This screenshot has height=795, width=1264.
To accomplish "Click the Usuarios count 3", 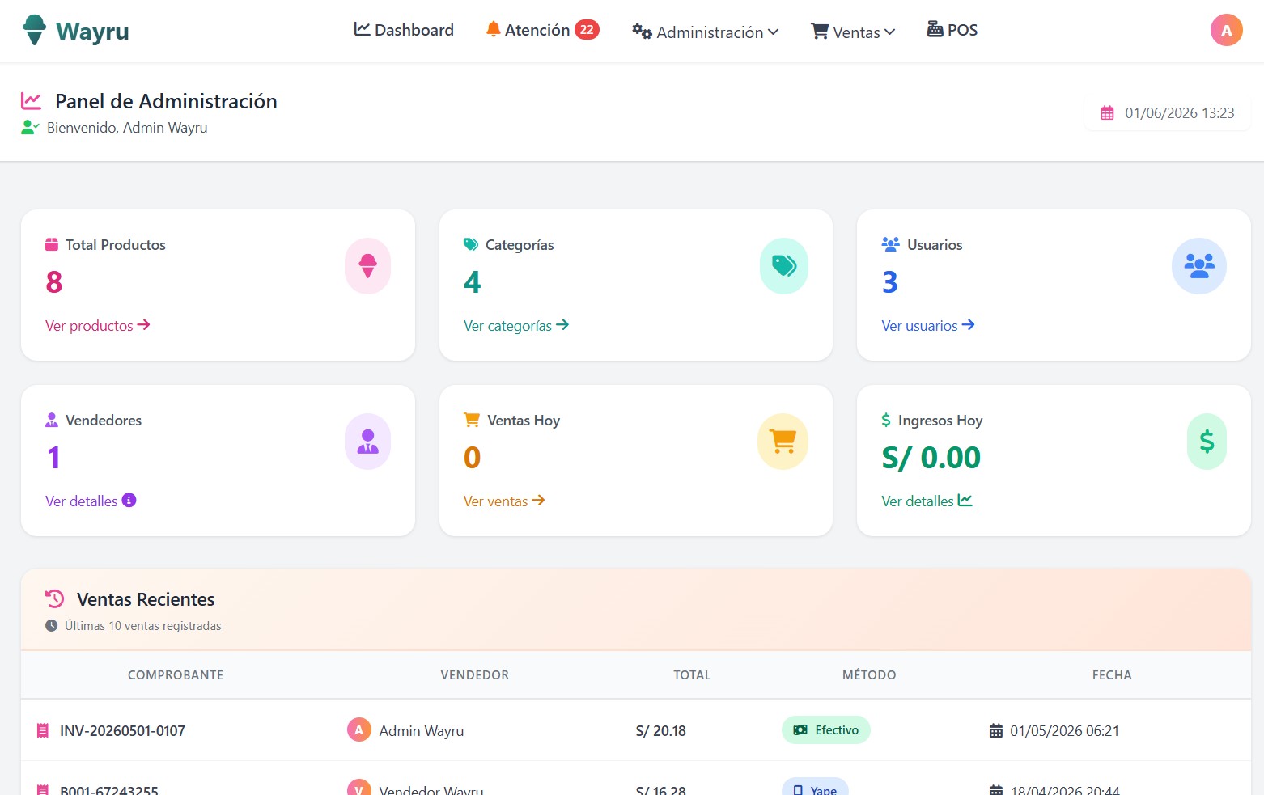I will pos(890,282).
